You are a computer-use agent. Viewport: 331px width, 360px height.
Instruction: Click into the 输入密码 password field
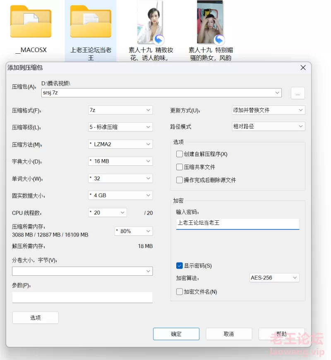[237, 223]
